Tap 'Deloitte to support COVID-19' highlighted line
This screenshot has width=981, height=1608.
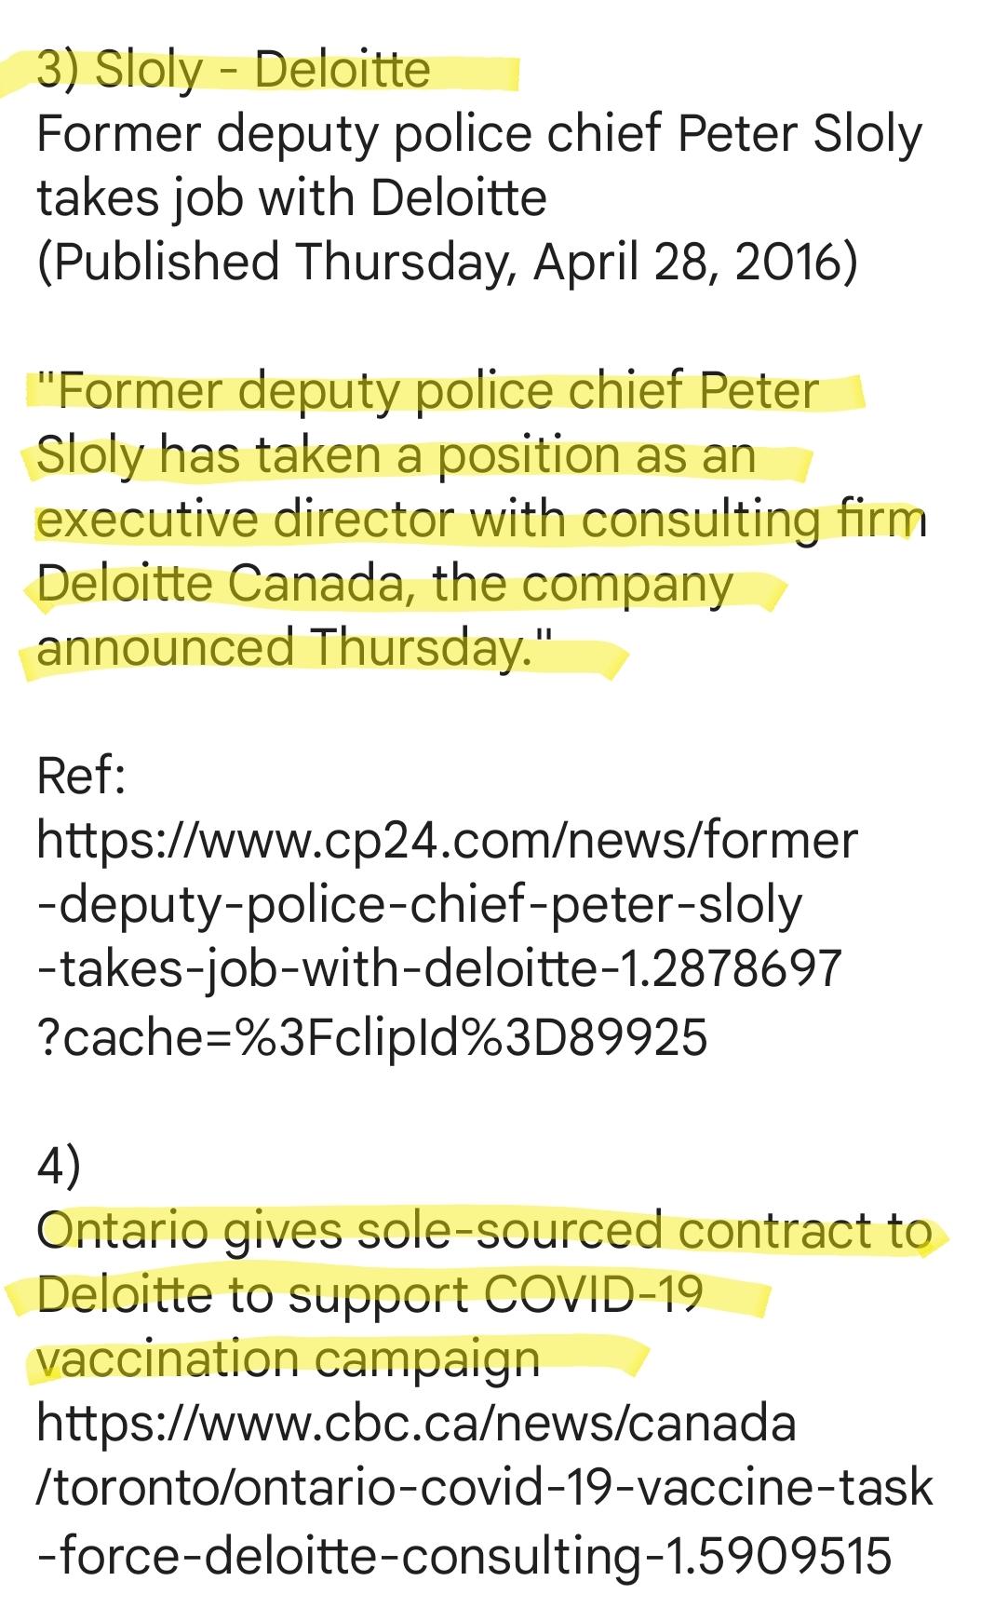(x=369, y=1295)
